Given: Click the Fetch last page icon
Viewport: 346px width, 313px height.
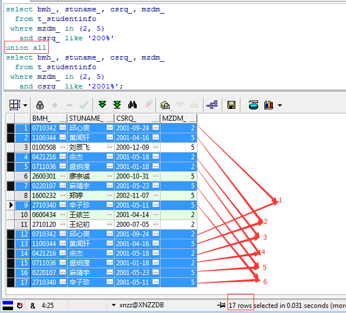Looking at the screenshot, I should pyautogui.click(x=117, y=105).
